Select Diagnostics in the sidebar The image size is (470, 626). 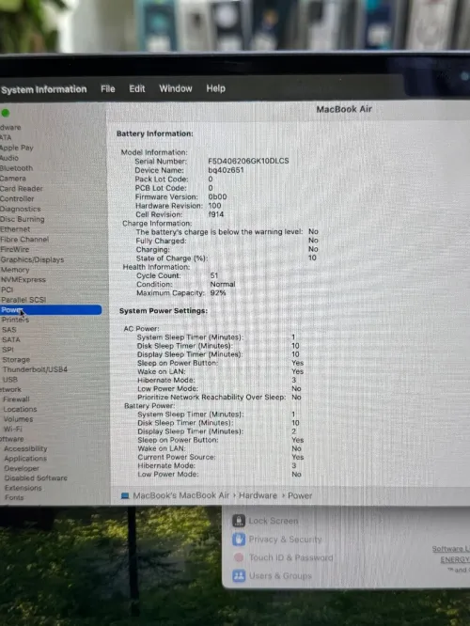pyautogui.click(x=21, y=209)
